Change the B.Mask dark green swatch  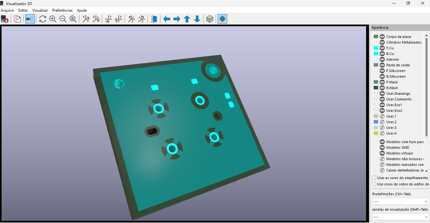[376, 88]
